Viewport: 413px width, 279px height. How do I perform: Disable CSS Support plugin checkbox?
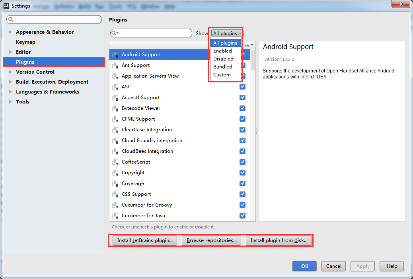coord(242,194)
